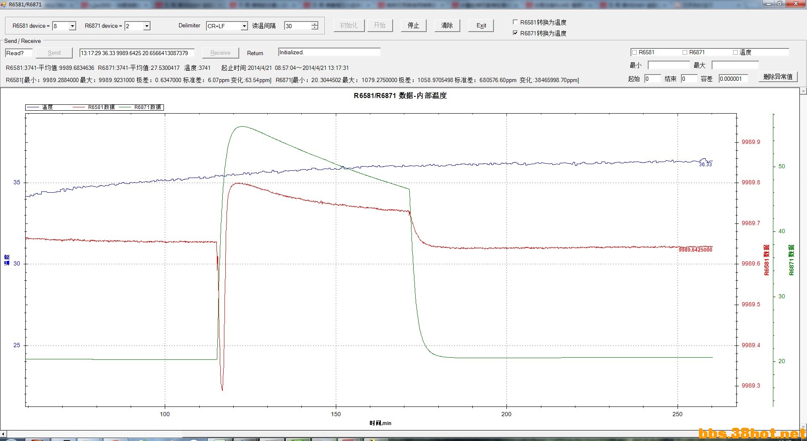Tick the 温度 series checkbox
The width and height of the screenshot is (807, 441).
(735, 53)
